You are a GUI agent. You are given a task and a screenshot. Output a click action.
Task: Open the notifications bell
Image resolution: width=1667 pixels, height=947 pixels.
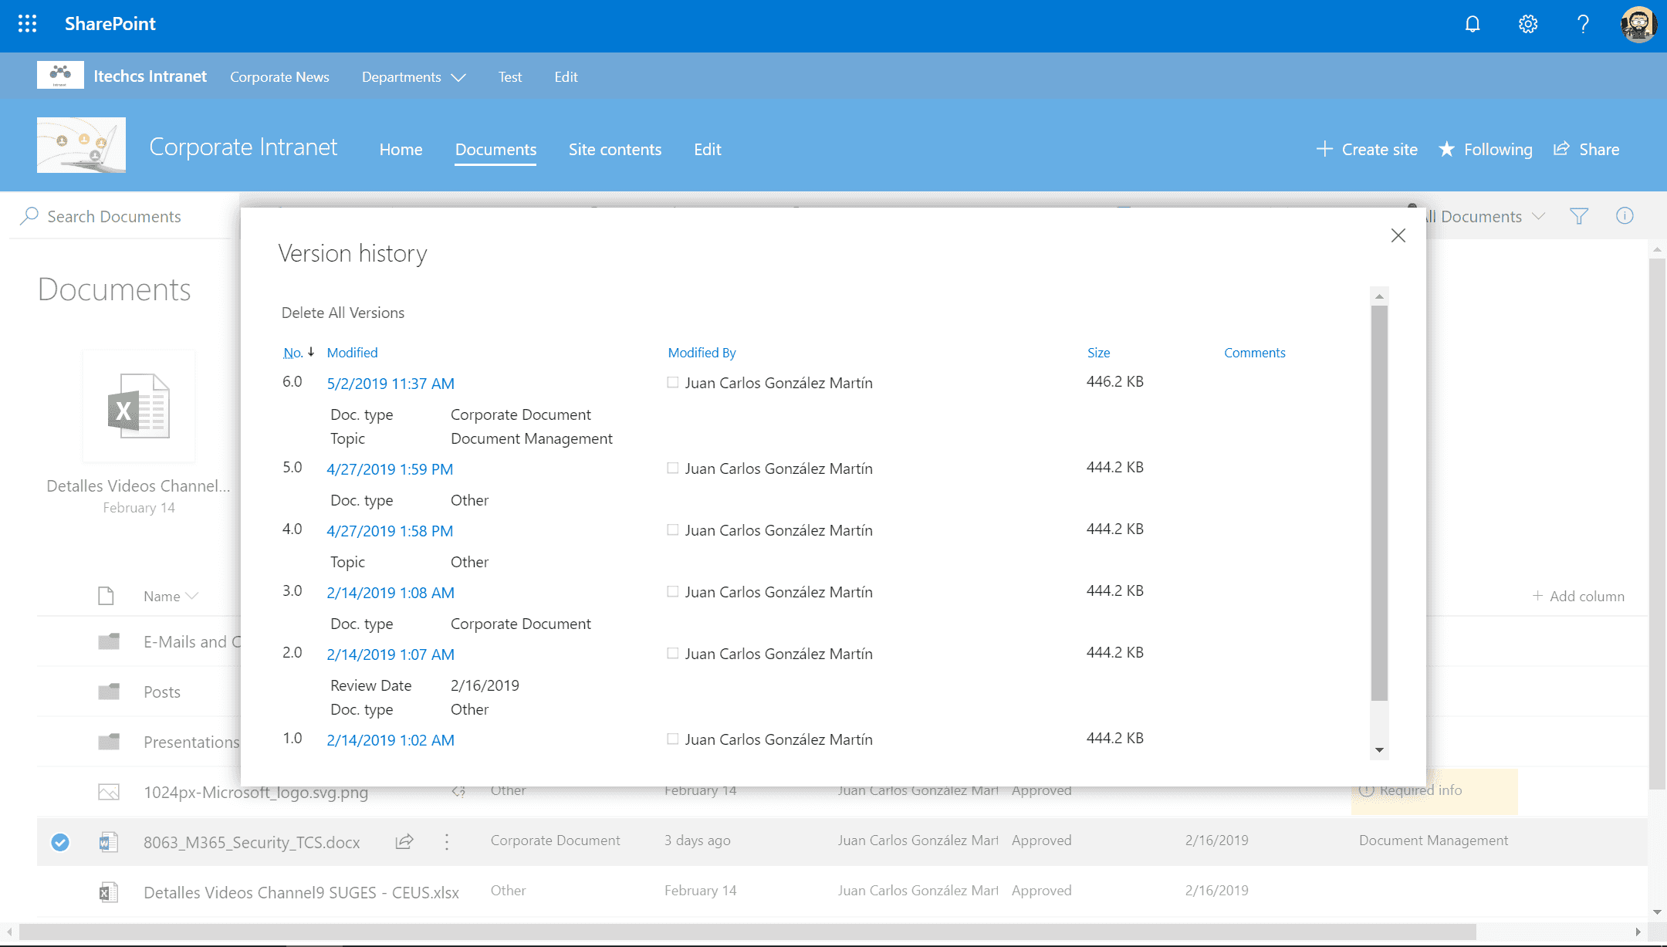point(1473,24)
